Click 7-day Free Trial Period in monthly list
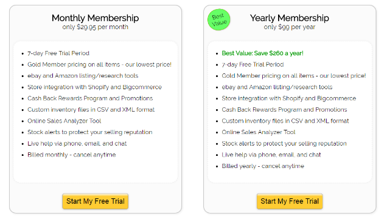The height and width of the screenshot is (219, 387). pos(58,53)
